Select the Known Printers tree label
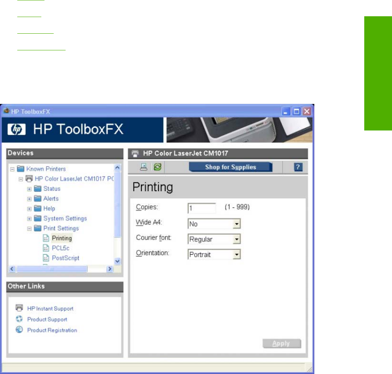The width and height of the screenshot is (392, 374). [x=46, y=169]
